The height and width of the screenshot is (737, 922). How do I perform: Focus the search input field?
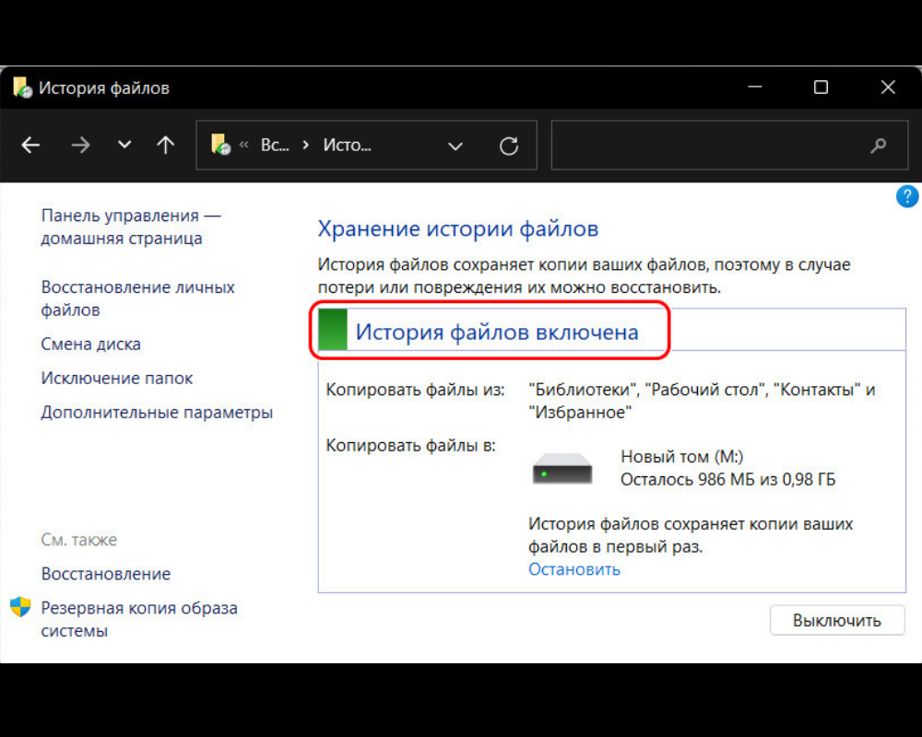point(729,146)
